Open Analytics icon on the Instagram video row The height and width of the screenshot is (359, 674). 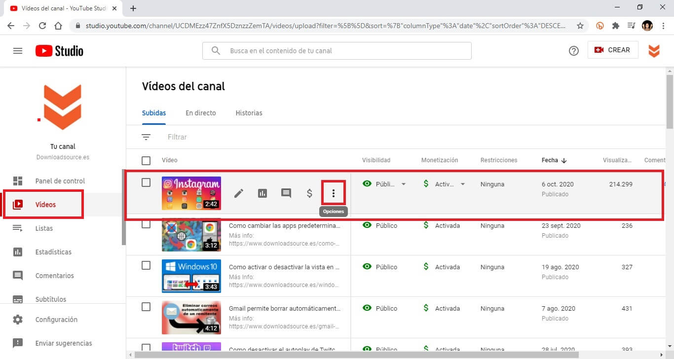262,193
